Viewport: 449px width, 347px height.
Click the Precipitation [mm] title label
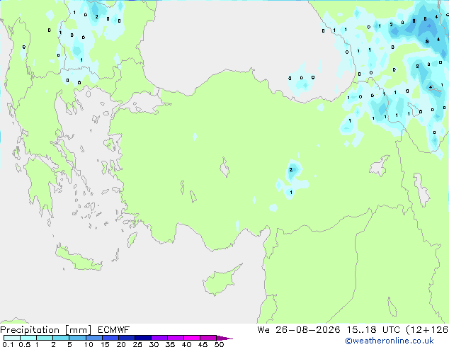coord(46,330)
